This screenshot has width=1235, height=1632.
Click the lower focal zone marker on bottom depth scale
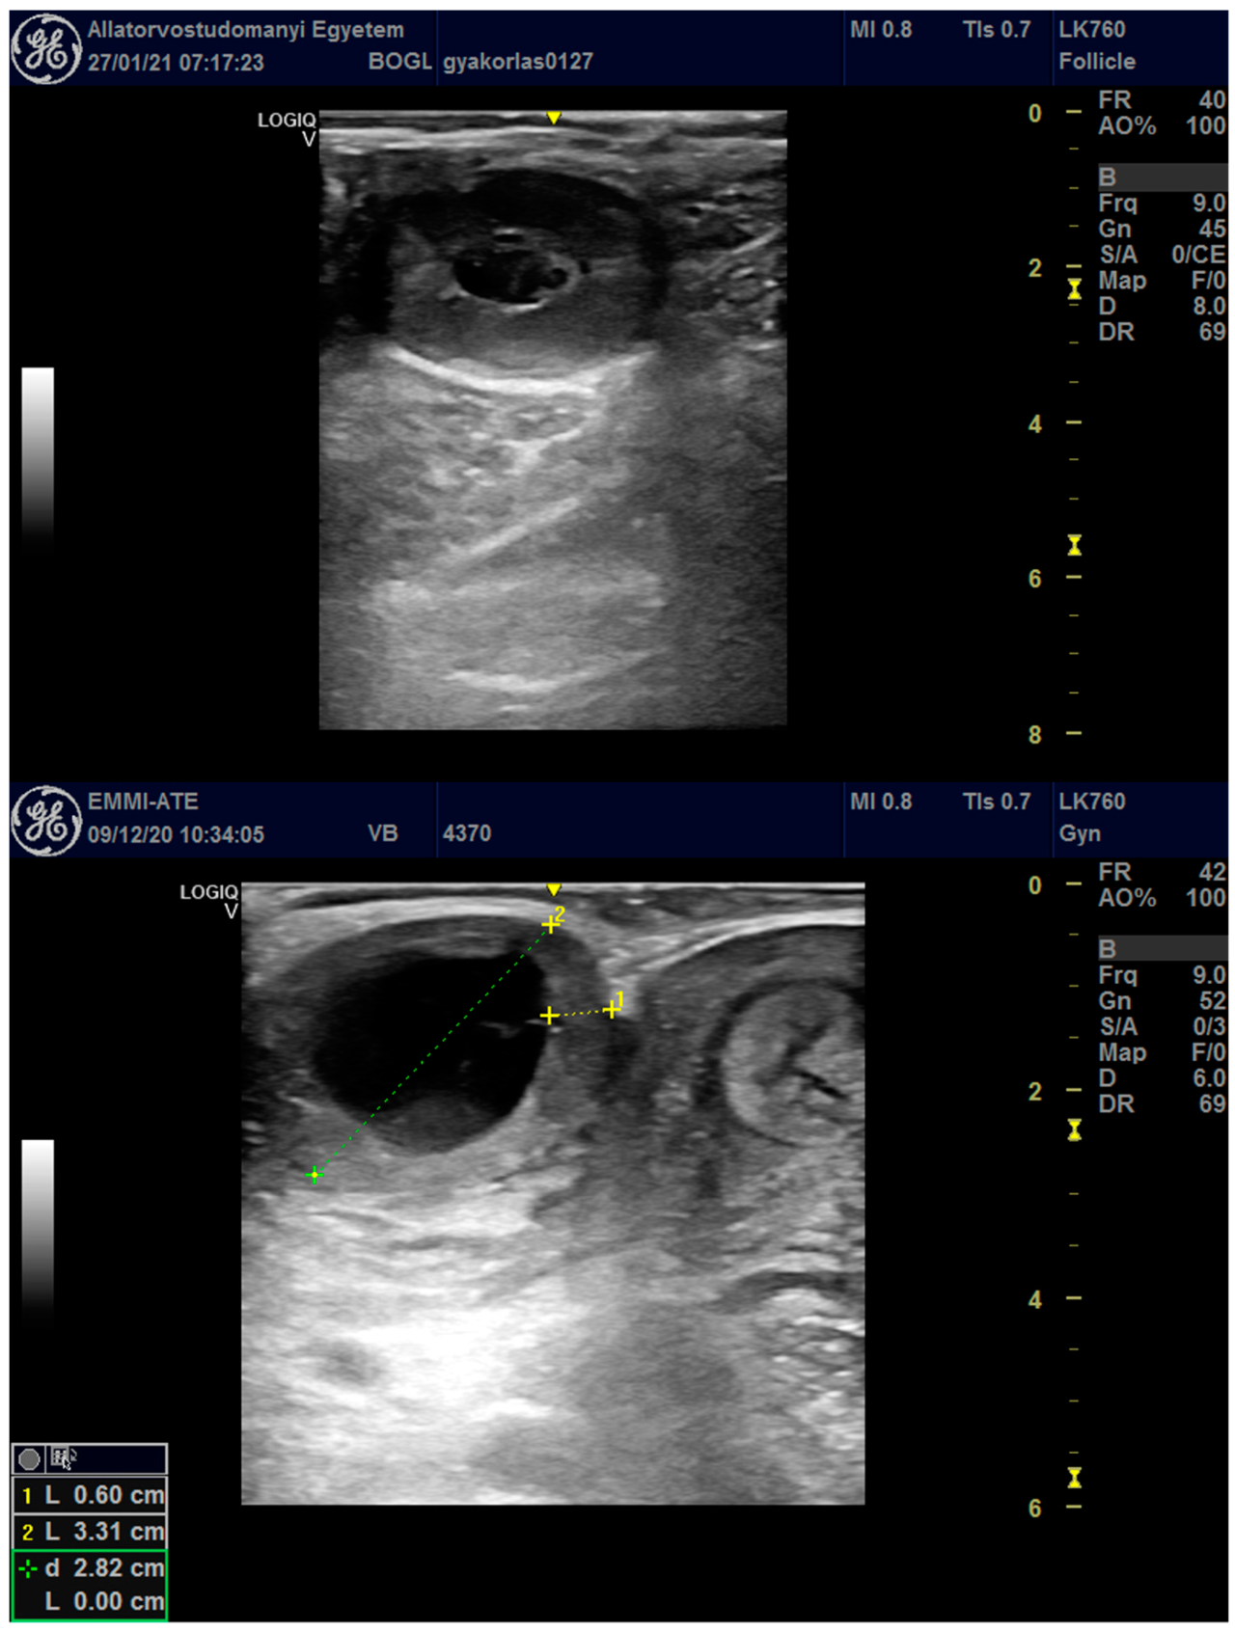point(1074,1478)
